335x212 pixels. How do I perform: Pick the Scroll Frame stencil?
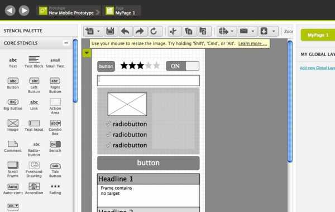click(13, 169)
